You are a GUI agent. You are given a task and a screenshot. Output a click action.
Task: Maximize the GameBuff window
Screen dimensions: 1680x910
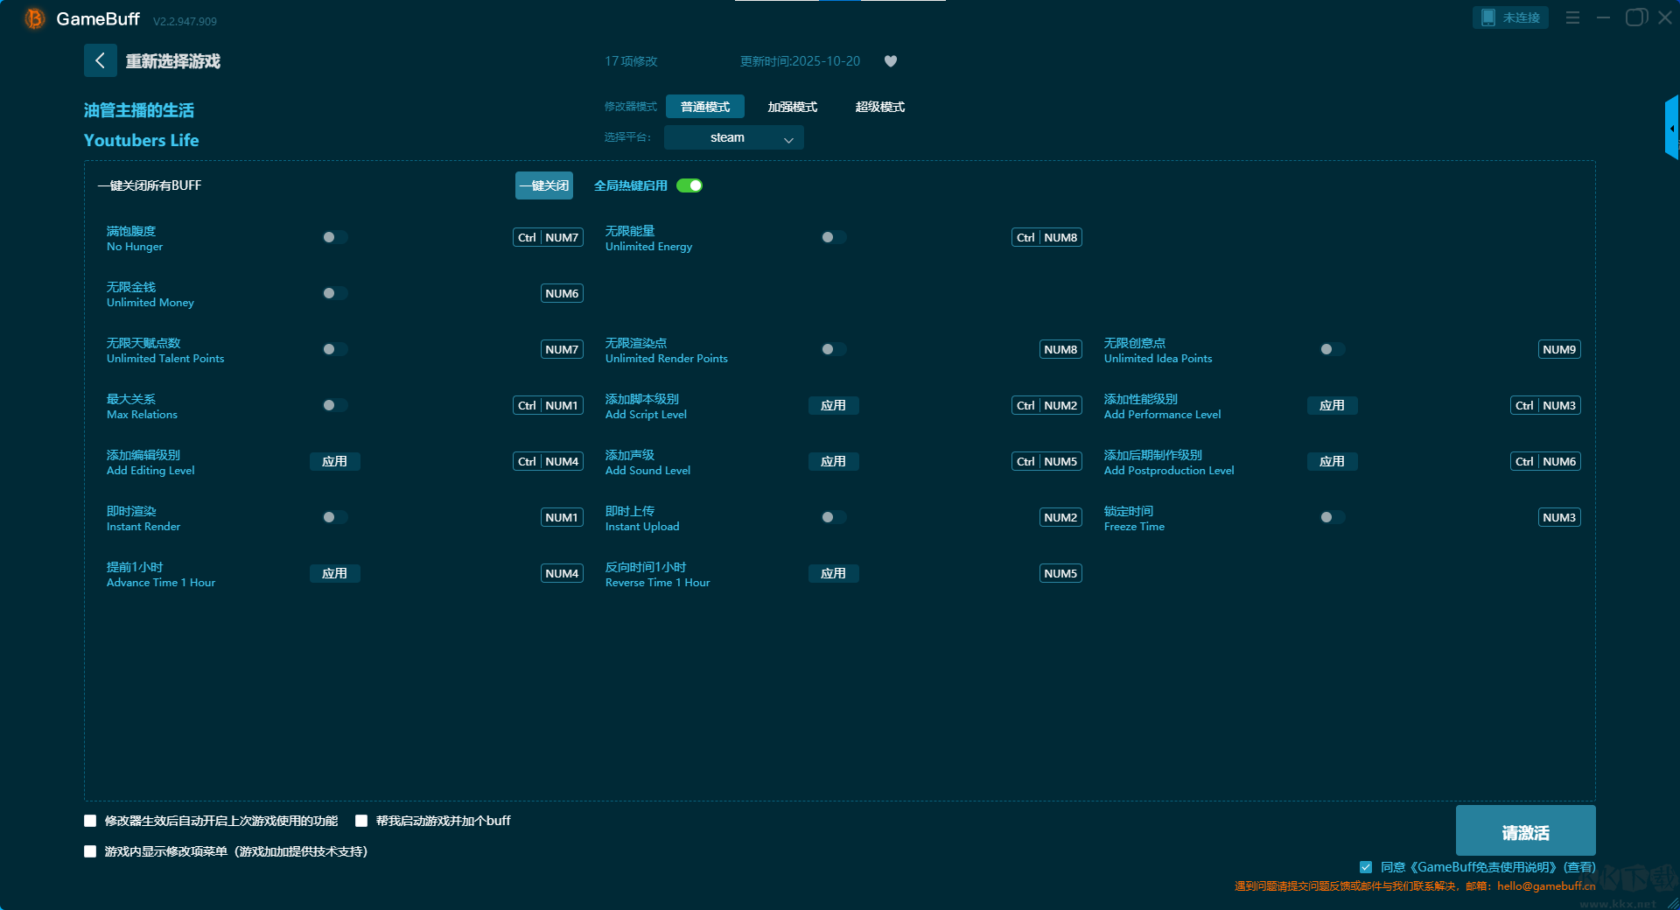pyautogui.click(x=1635, y=17)
